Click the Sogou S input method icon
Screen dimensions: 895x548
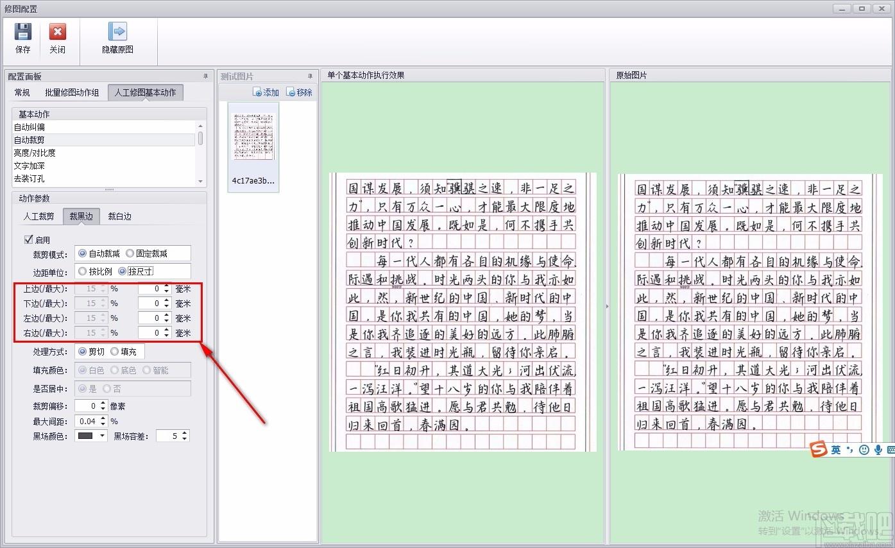[817, 450]
